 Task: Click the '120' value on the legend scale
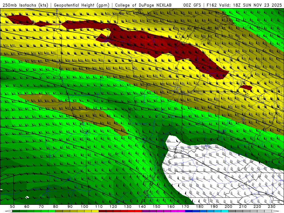(113, 207)
